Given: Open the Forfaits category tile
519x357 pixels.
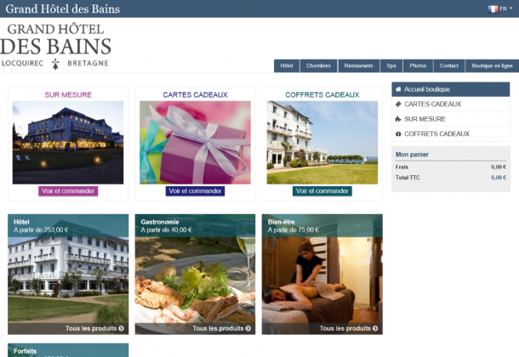Looking at the screenshot, I should coord(68,350).
